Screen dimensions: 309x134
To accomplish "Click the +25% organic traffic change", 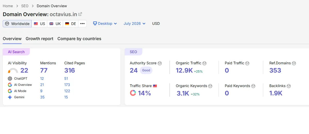I will click(x=198, y=72).
